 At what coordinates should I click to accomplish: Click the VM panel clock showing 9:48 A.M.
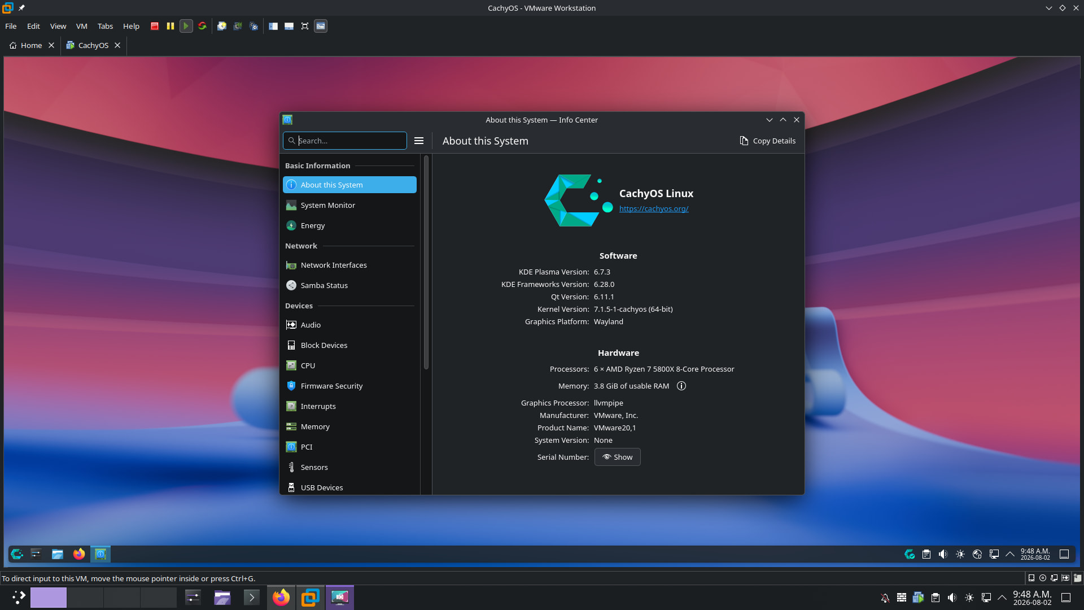point(1035,554)
